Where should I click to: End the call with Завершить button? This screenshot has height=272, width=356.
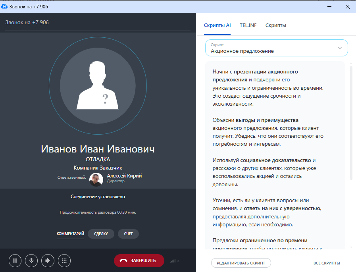point(139,261)
